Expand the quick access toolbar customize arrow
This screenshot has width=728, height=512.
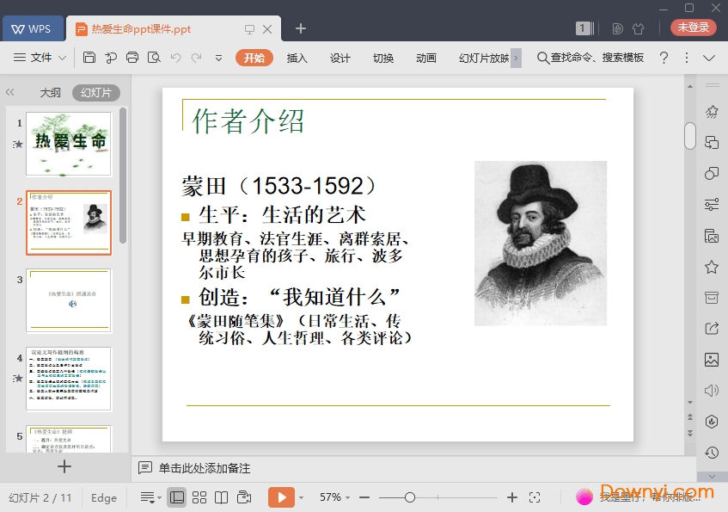point(218,58)
